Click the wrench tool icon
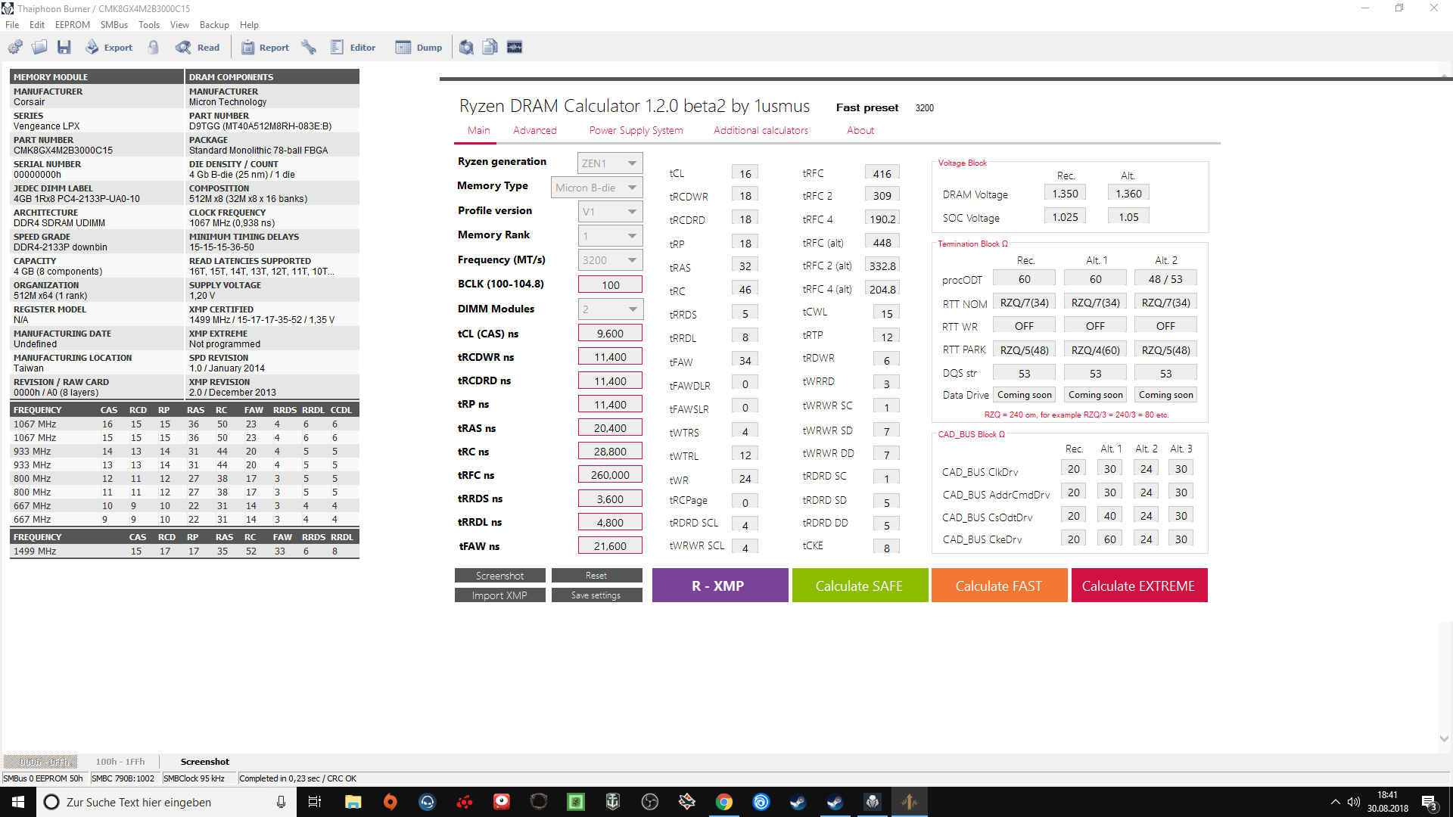 (x=309, y=47)
